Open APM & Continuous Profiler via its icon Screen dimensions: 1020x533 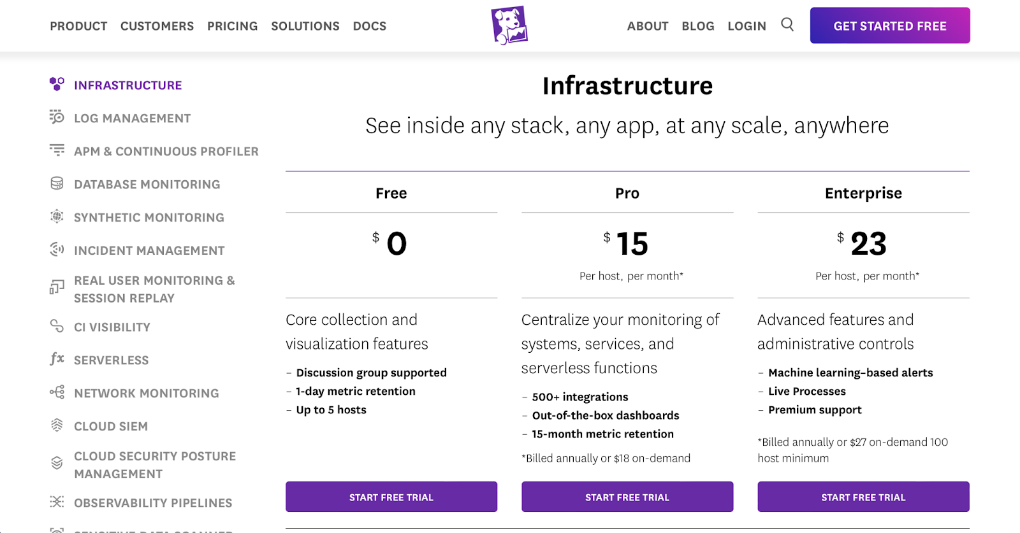pyautogui.click(x=57, y=150)
